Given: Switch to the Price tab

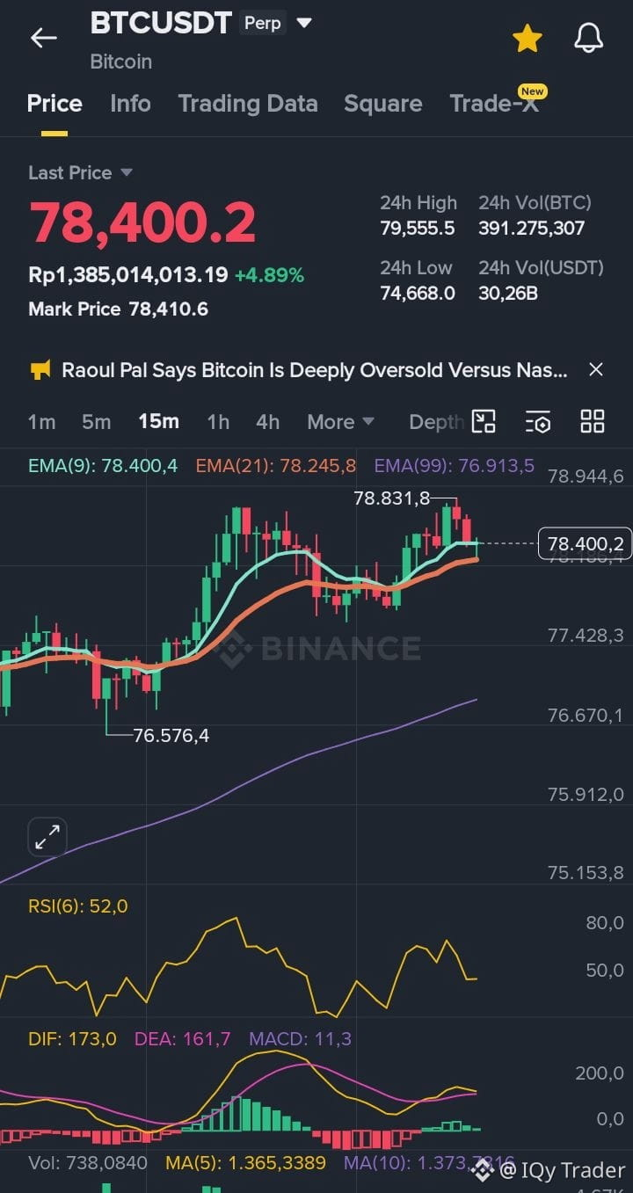Looking at the screenshot, I should 55,104.
